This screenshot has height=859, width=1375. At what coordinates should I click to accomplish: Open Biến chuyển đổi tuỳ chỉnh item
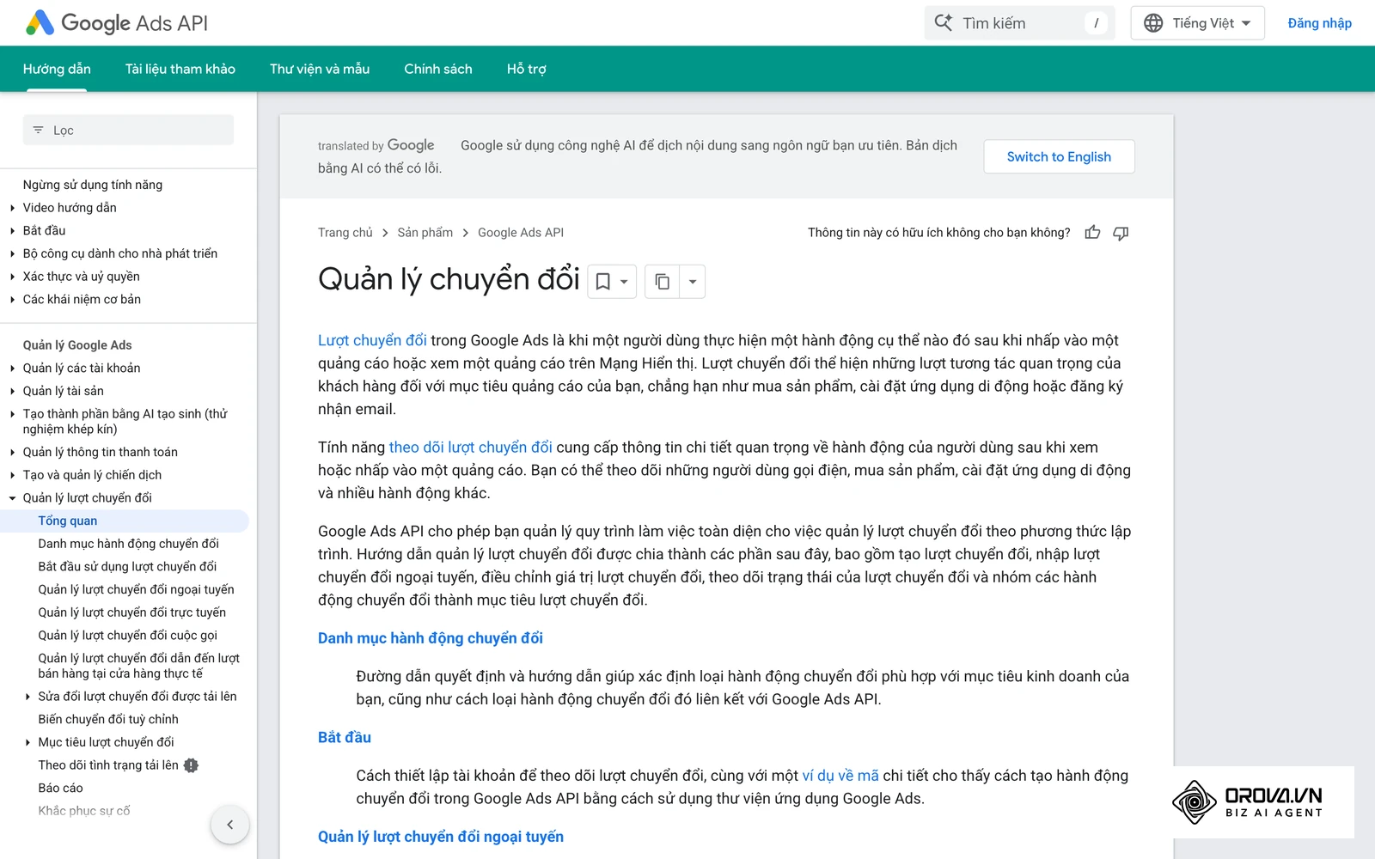click(108, 719)
